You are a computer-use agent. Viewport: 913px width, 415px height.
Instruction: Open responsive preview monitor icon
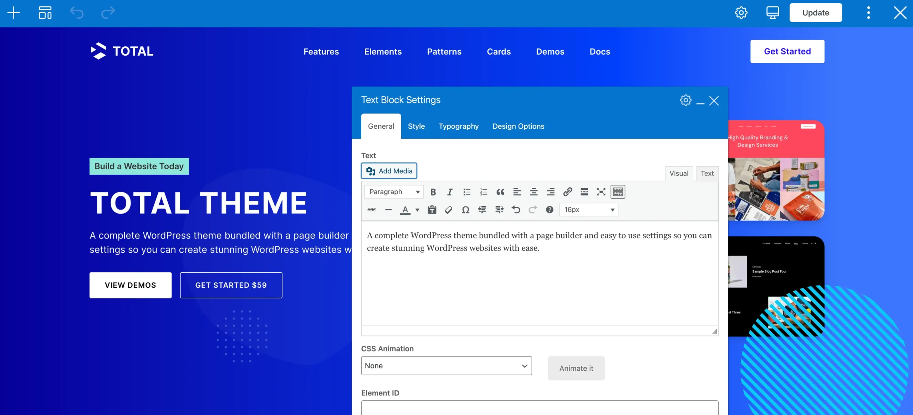click(x=772, y=13)
